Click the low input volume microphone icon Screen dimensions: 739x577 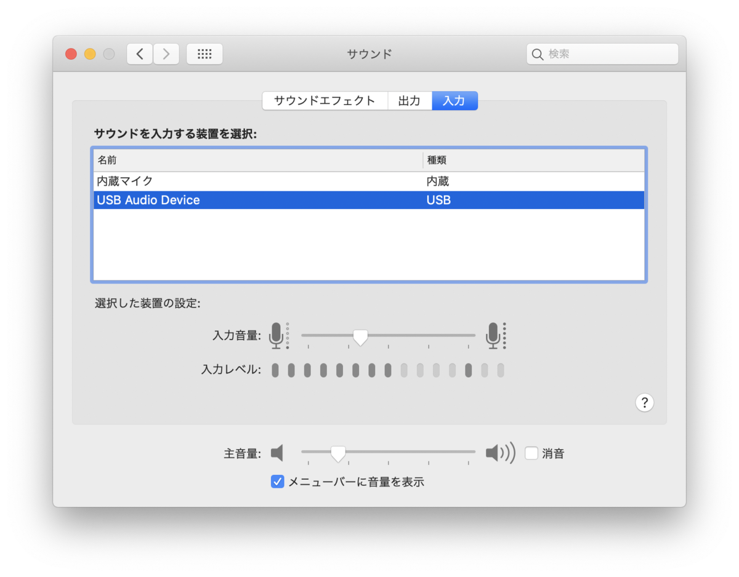(x=279, y=336)
